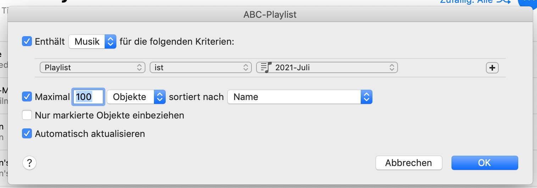Click the playlist note icon beside 2021-Juli

click(x=266, y=67)
